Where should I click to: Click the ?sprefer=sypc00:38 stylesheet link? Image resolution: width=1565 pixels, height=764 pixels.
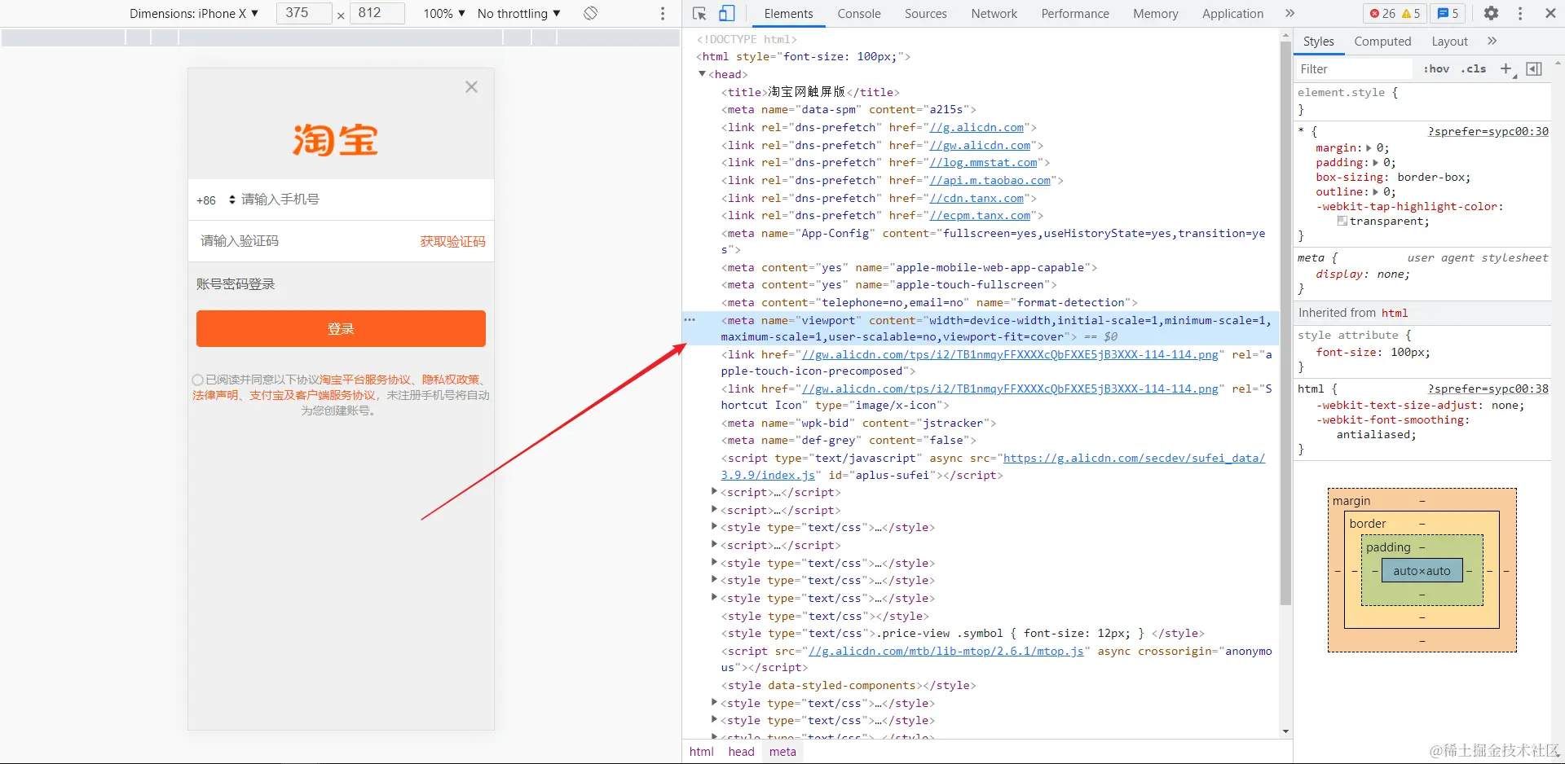[x=1488, y=389]
